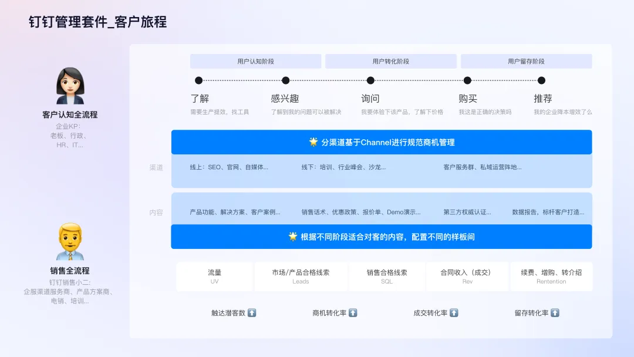Click star icon in Channel management banner

click(x=313, y=142)
